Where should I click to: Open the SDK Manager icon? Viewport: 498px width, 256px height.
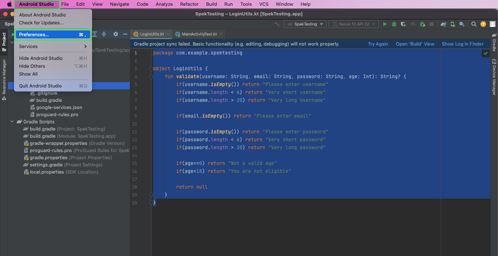tap(462, 24)
